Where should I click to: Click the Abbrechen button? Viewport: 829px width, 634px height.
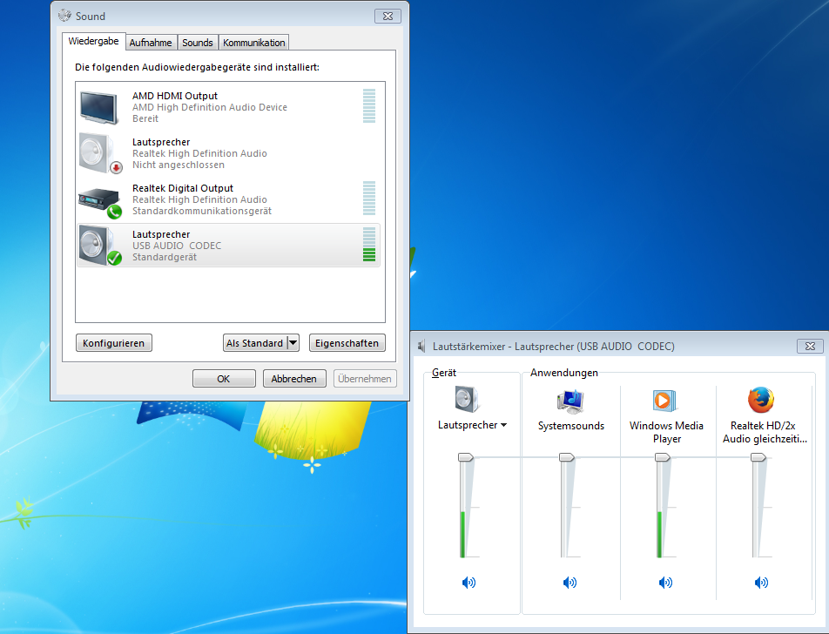click(x=294, y=379)
